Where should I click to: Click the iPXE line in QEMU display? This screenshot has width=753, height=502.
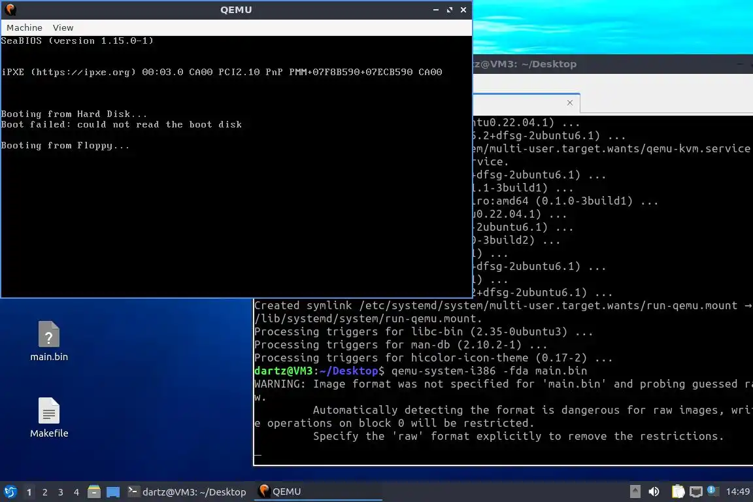click(222, 72)
